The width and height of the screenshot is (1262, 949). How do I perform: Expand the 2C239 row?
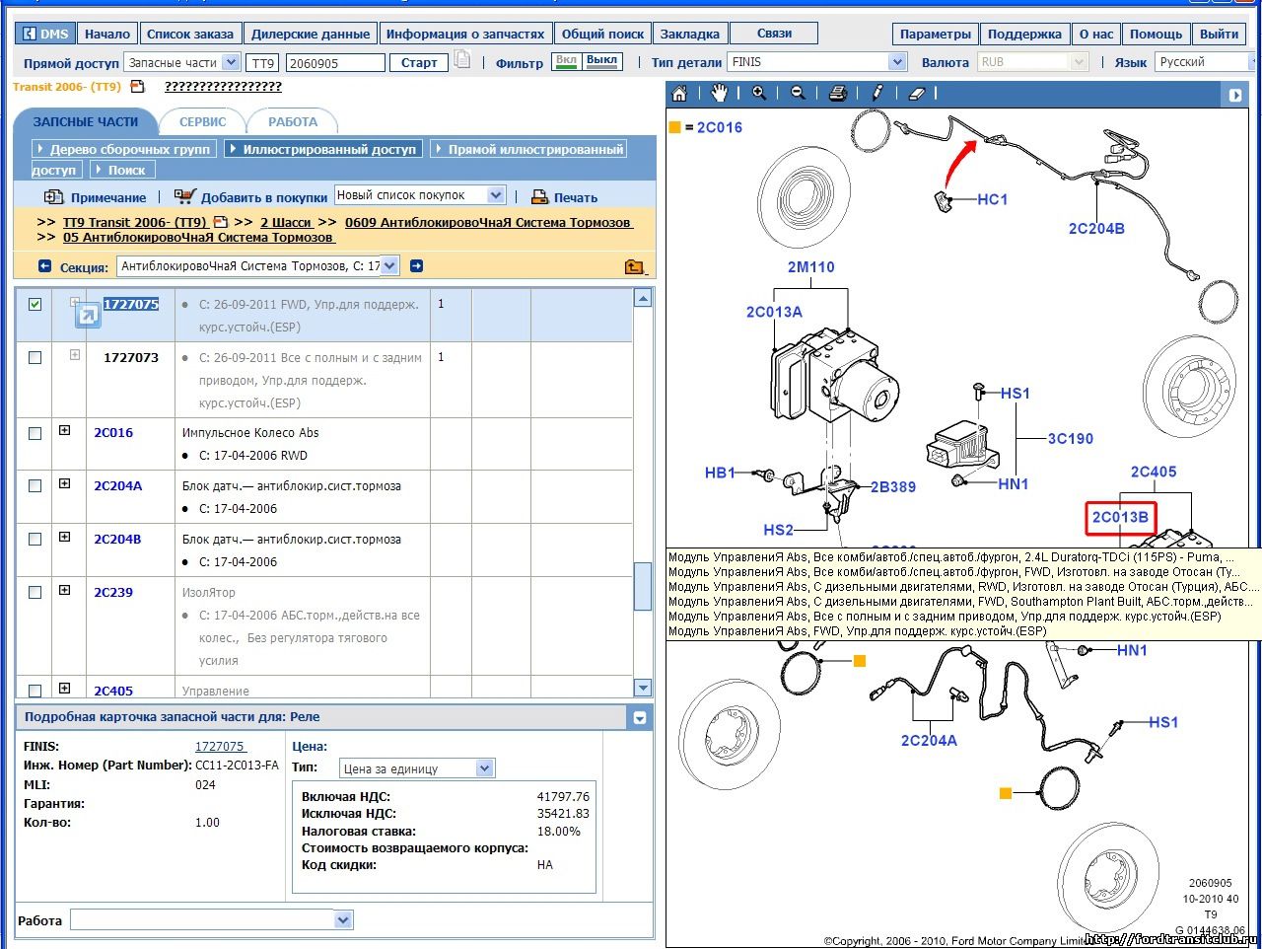click(64, 591)
